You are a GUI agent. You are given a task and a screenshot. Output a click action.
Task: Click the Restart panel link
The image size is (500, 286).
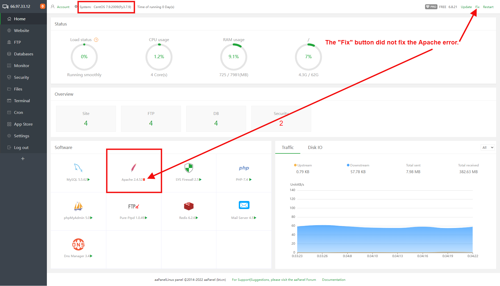pos(488,7)
